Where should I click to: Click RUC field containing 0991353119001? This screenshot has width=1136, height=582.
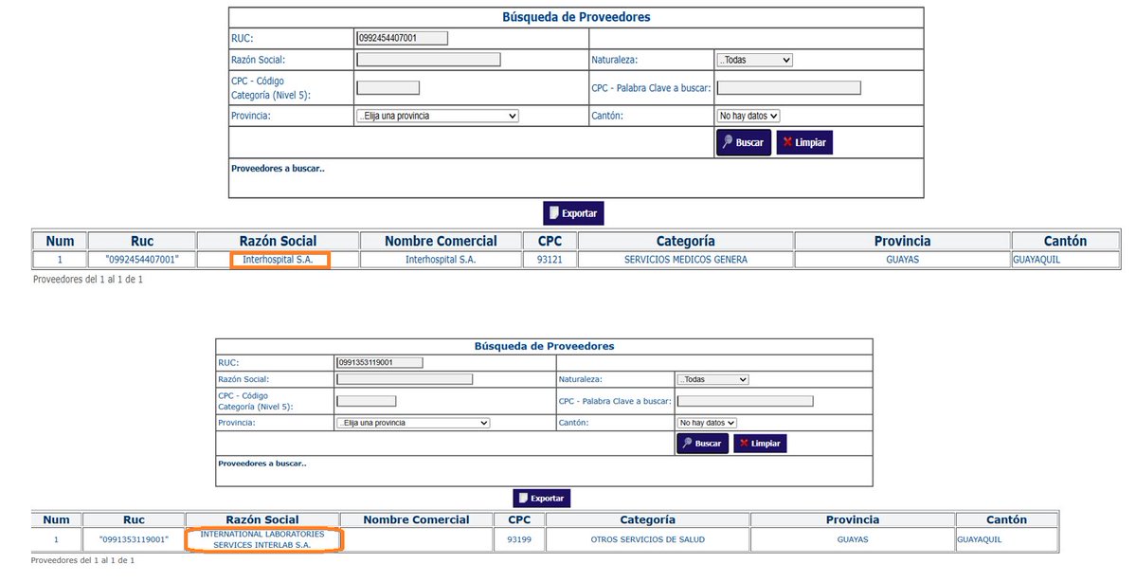pyautogui.click(x=380, y=362)
